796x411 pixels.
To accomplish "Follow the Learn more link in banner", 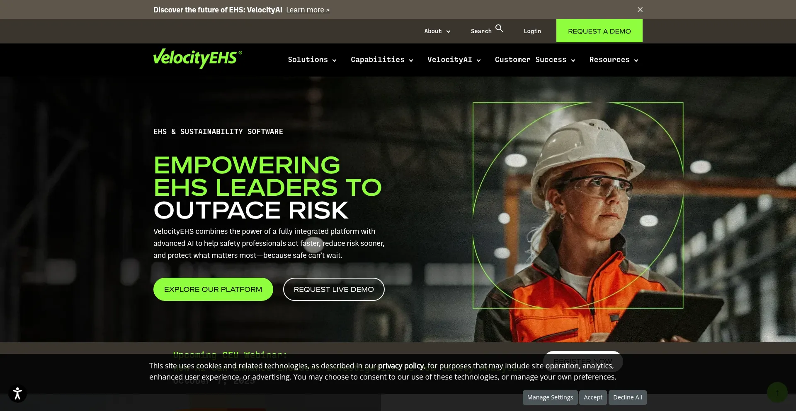I will [308, 10].
